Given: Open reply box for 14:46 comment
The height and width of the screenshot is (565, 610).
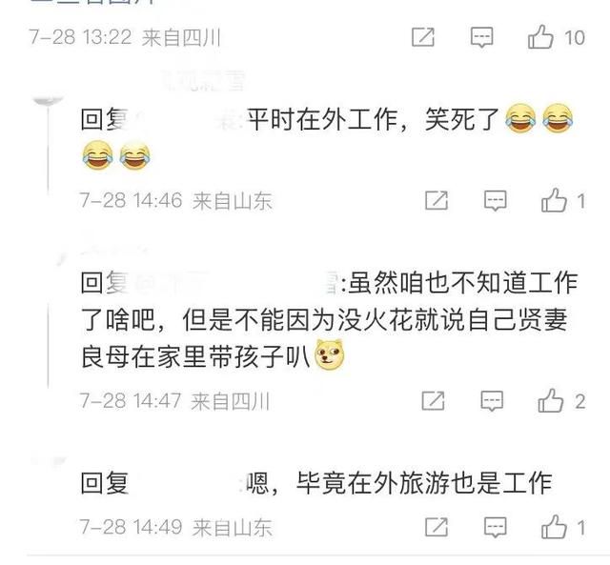Looking at the screenshot, I should [x=495, y=201].
